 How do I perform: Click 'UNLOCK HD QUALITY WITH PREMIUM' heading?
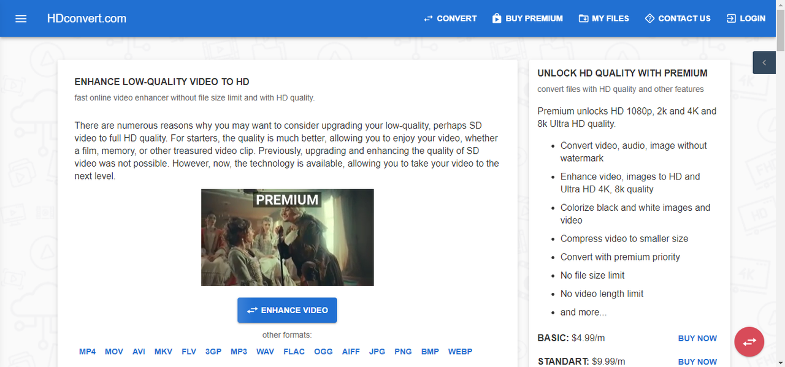pyautogui.click(x=622, y=73)
